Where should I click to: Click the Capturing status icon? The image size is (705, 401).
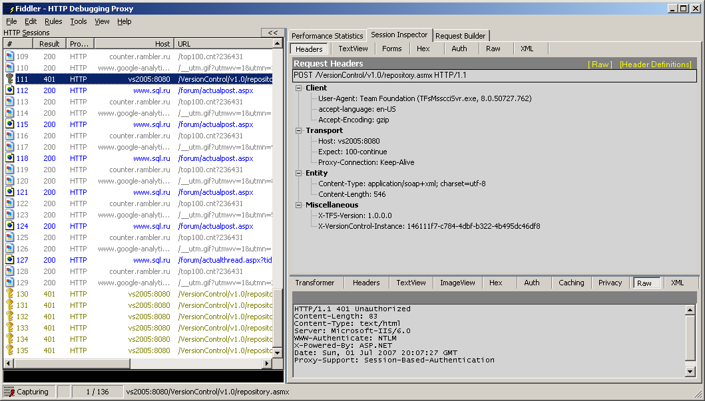click(x=9, y=392)
